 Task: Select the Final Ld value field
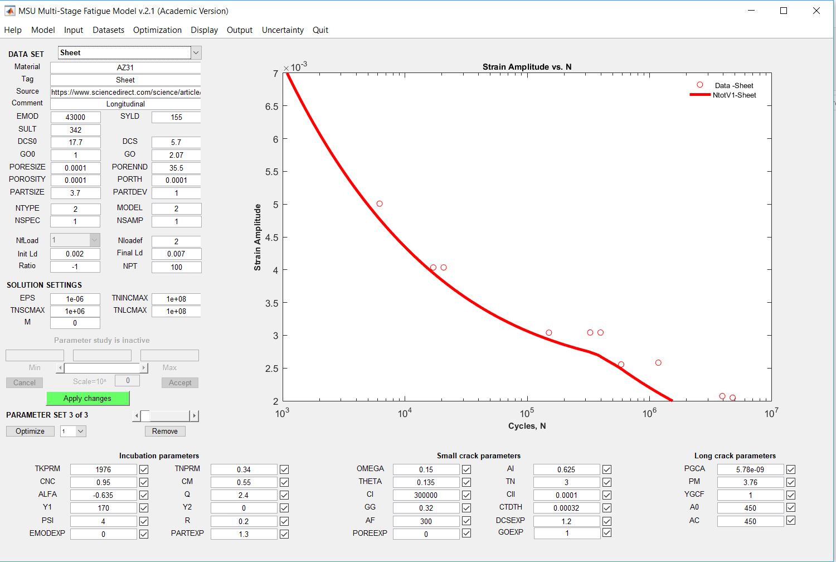point(176,254)
